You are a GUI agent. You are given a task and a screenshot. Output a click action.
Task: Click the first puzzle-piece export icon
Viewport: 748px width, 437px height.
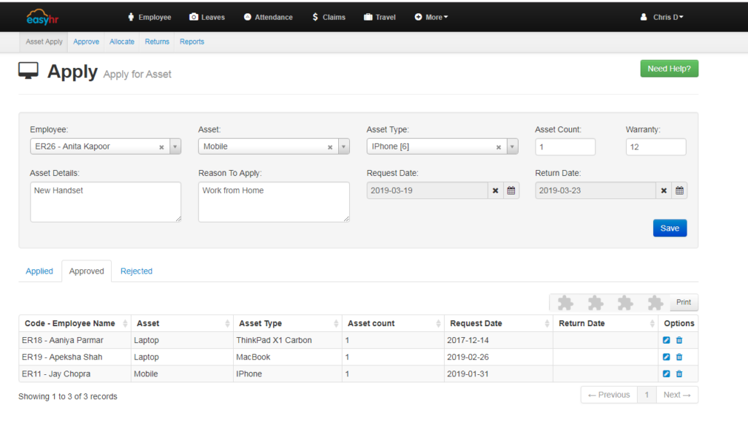tap(565, 301)
